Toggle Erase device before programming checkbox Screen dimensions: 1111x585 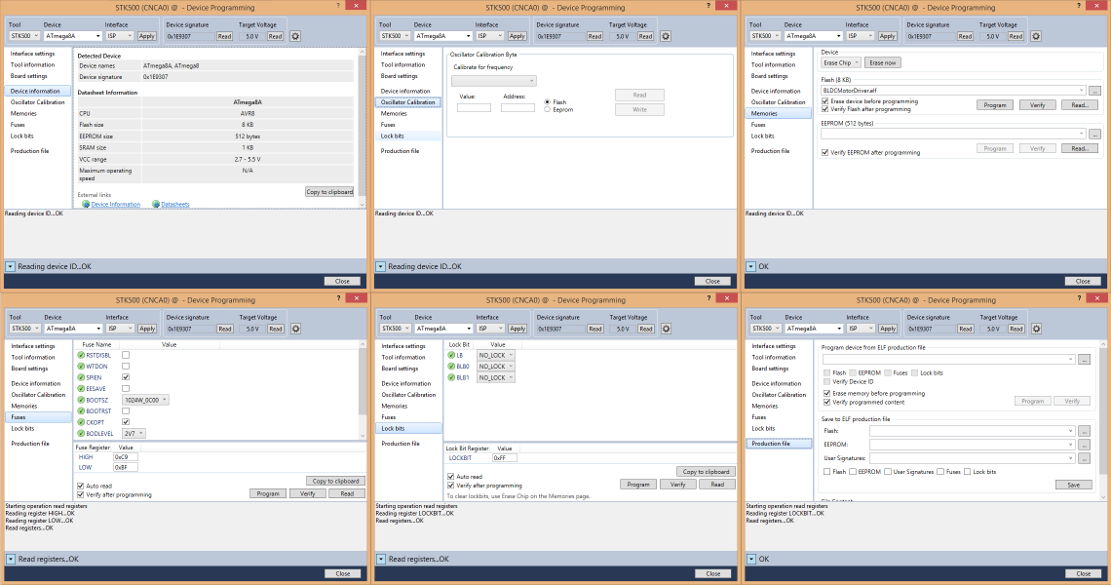pyautogui.click(x=824, y=101)
